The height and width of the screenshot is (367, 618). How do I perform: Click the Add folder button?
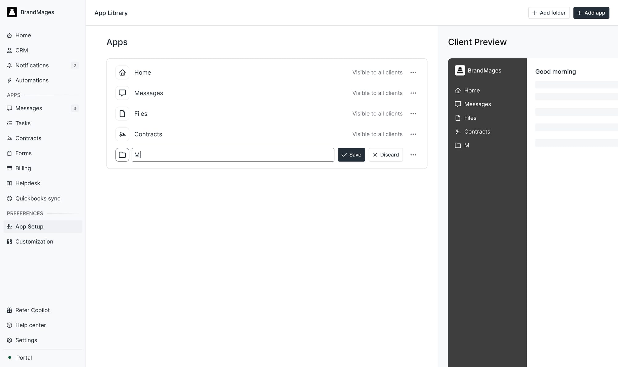tap(549, 13)
